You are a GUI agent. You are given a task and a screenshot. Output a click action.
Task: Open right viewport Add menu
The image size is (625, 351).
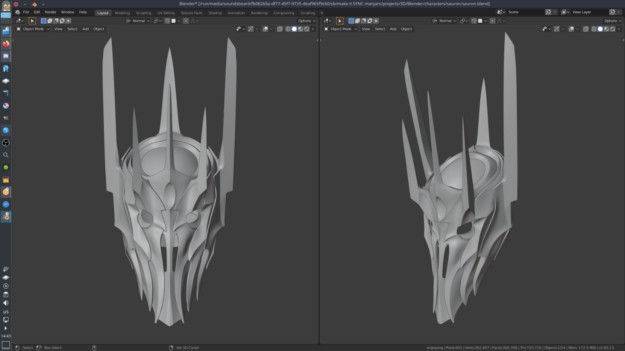(393, 29)
